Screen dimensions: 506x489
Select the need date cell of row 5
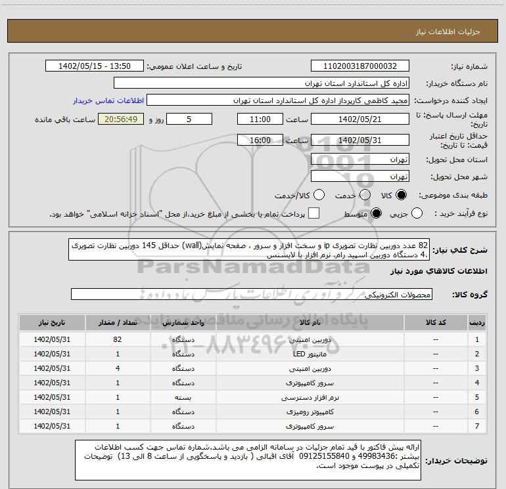(x=52, y=398)
